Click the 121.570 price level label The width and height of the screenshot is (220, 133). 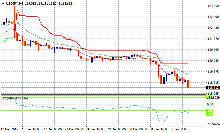[213, 39]
